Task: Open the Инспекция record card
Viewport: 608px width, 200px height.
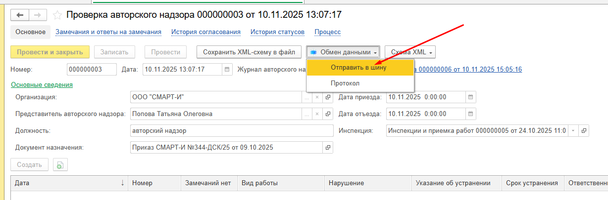Action: [x=584, y=131]
